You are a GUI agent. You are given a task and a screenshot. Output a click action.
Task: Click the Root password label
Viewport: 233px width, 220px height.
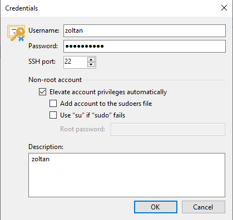tap(82, 129)
